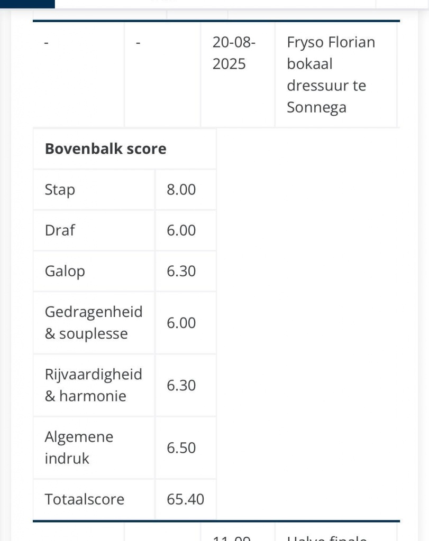The image size is (429, 541).
Task: Click the Stap row label
Action: pyautogui.click(x=60, y=190)
